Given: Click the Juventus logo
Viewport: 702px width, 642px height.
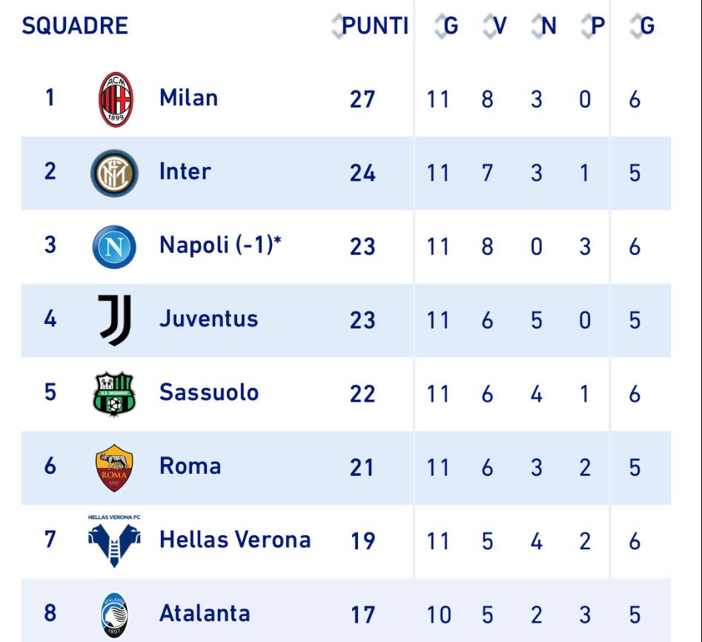Looking at the screenshot, I should tap(115, 320).
